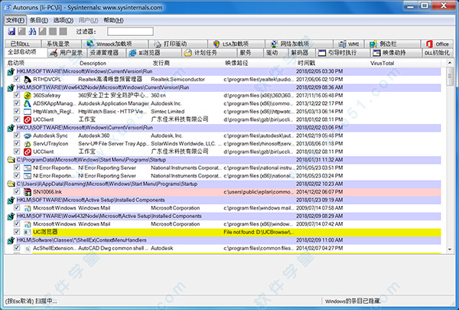The image size is (459, 310).
Task: Click the Office tab red icon
Action: [x=429, y=44]
